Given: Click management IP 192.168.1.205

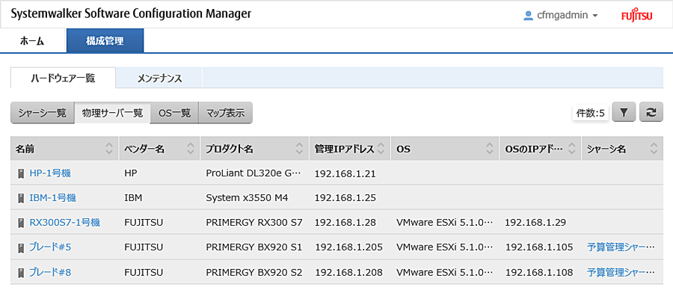Looking at the screenshot, I should point(348,247).
